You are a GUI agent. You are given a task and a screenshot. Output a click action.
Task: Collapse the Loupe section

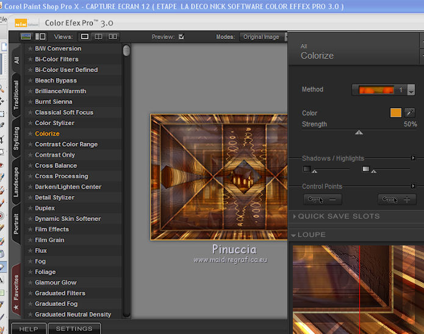click(x=294, y=235)
